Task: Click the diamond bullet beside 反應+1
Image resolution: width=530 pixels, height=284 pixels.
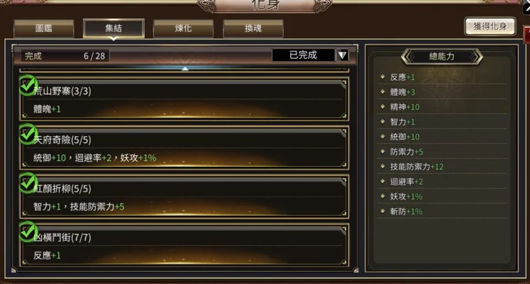Action: (383, 76)
